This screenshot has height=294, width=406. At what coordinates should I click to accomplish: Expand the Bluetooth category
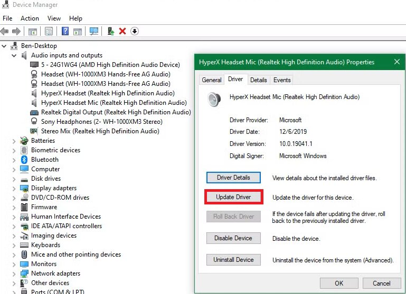14,160
